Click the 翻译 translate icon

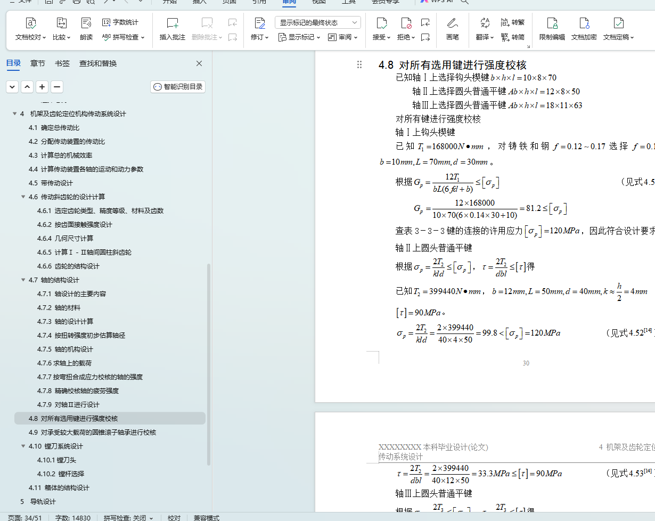click(x=485, y=23)
